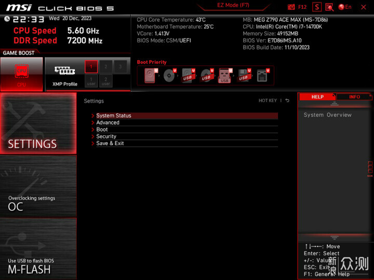374x280 pixels.
Task: Expand the System Status chevron arrow
Action: coord(93,116)
